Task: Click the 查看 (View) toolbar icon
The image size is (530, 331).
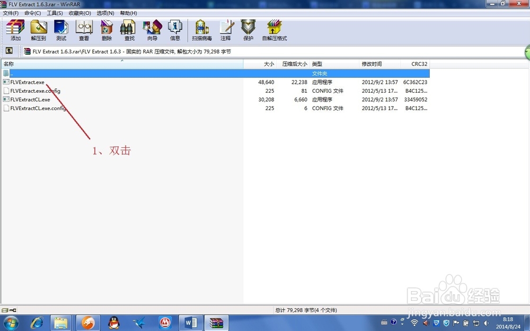Action: coord(84,30)
